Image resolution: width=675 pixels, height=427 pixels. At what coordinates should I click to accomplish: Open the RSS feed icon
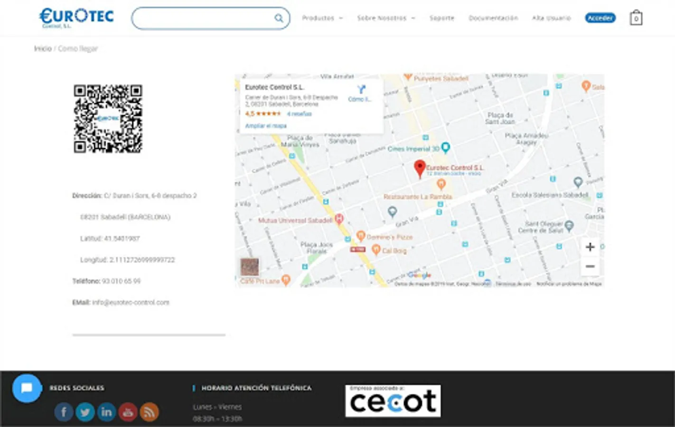(x=149, y=412)
